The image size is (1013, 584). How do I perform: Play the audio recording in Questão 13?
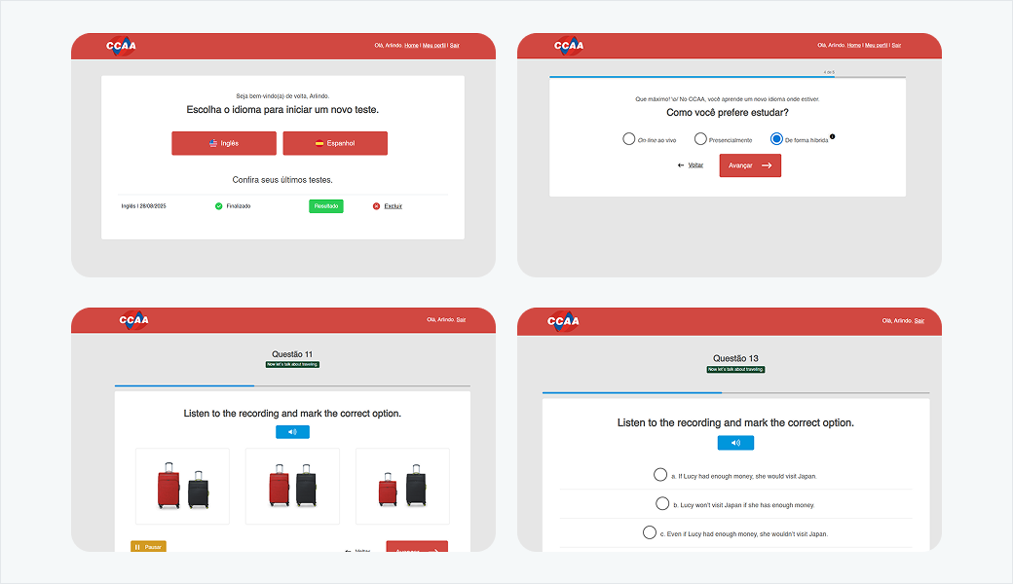735,443
